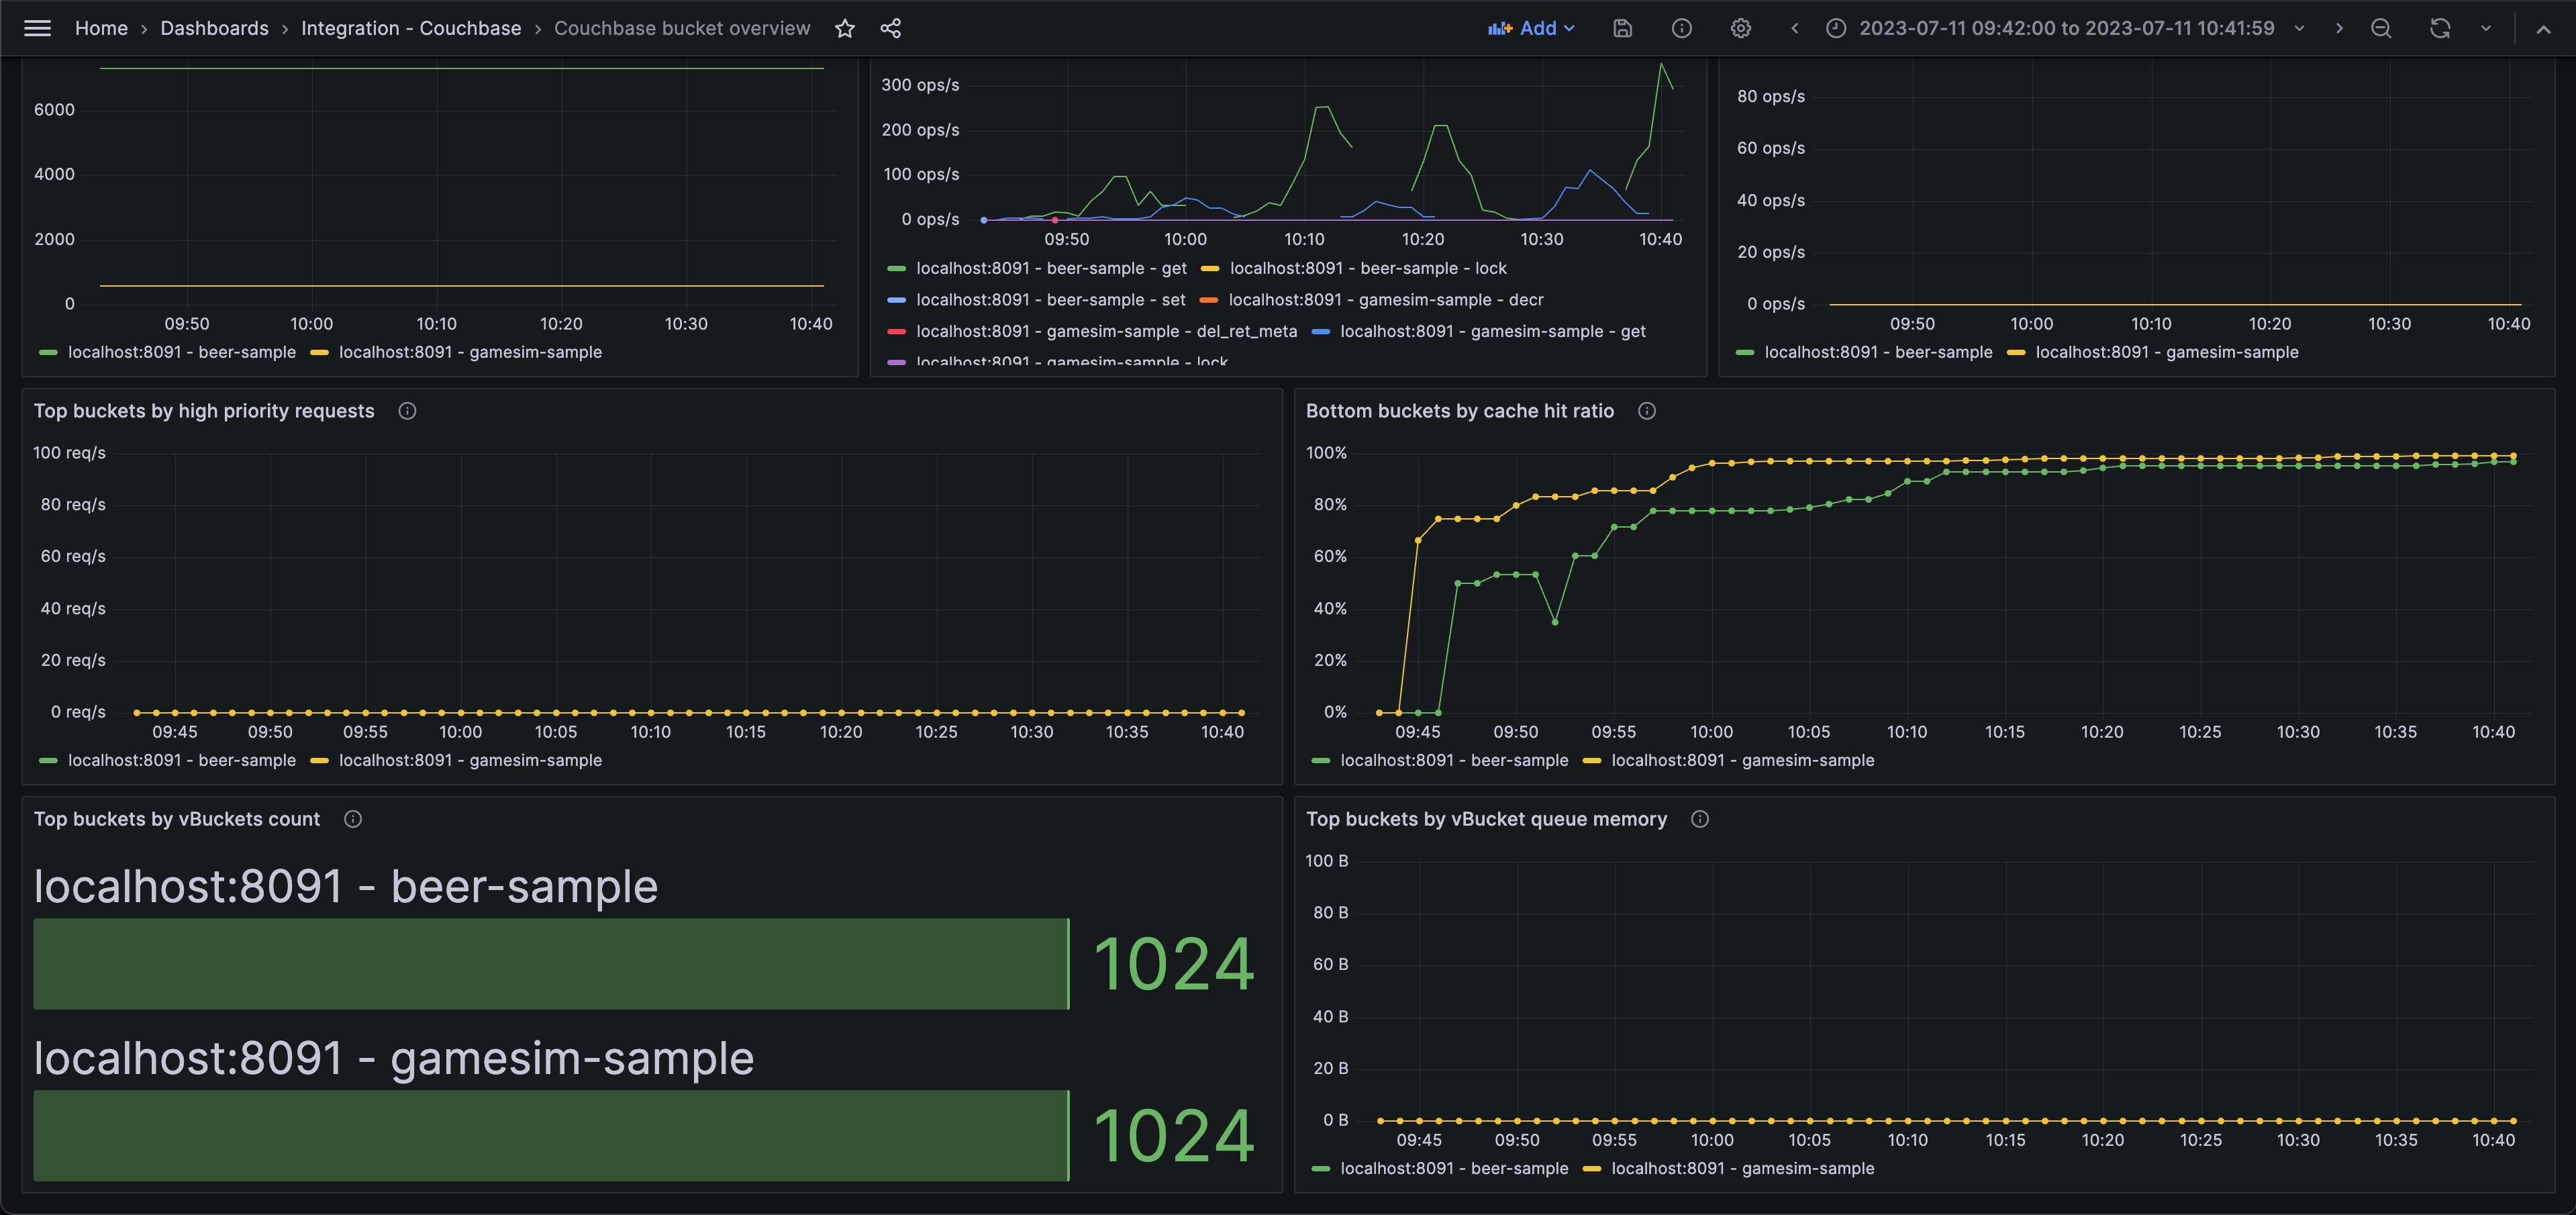
Task: Open the time range picker dropdown
Action: tap(2066, 28)
